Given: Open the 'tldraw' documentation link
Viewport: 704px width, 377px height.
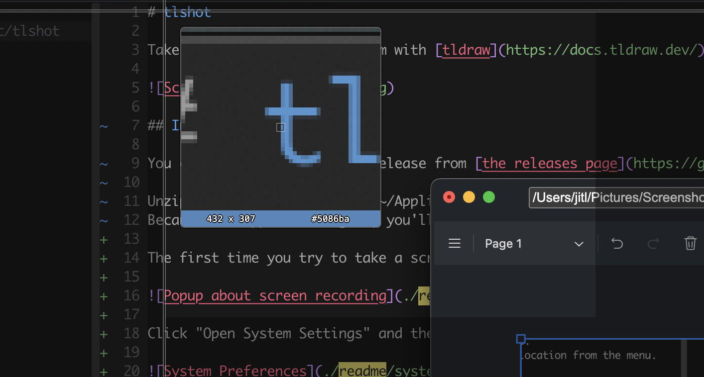Looking at the screenshot, I should coord(465,50).
